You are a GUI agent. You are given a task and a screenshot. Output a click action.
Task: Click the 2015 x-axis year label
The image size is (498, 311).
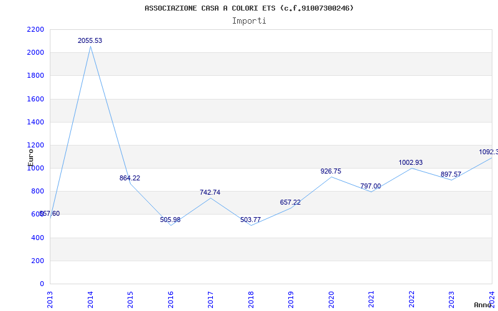pyautogui.click(x=130, y=299)
